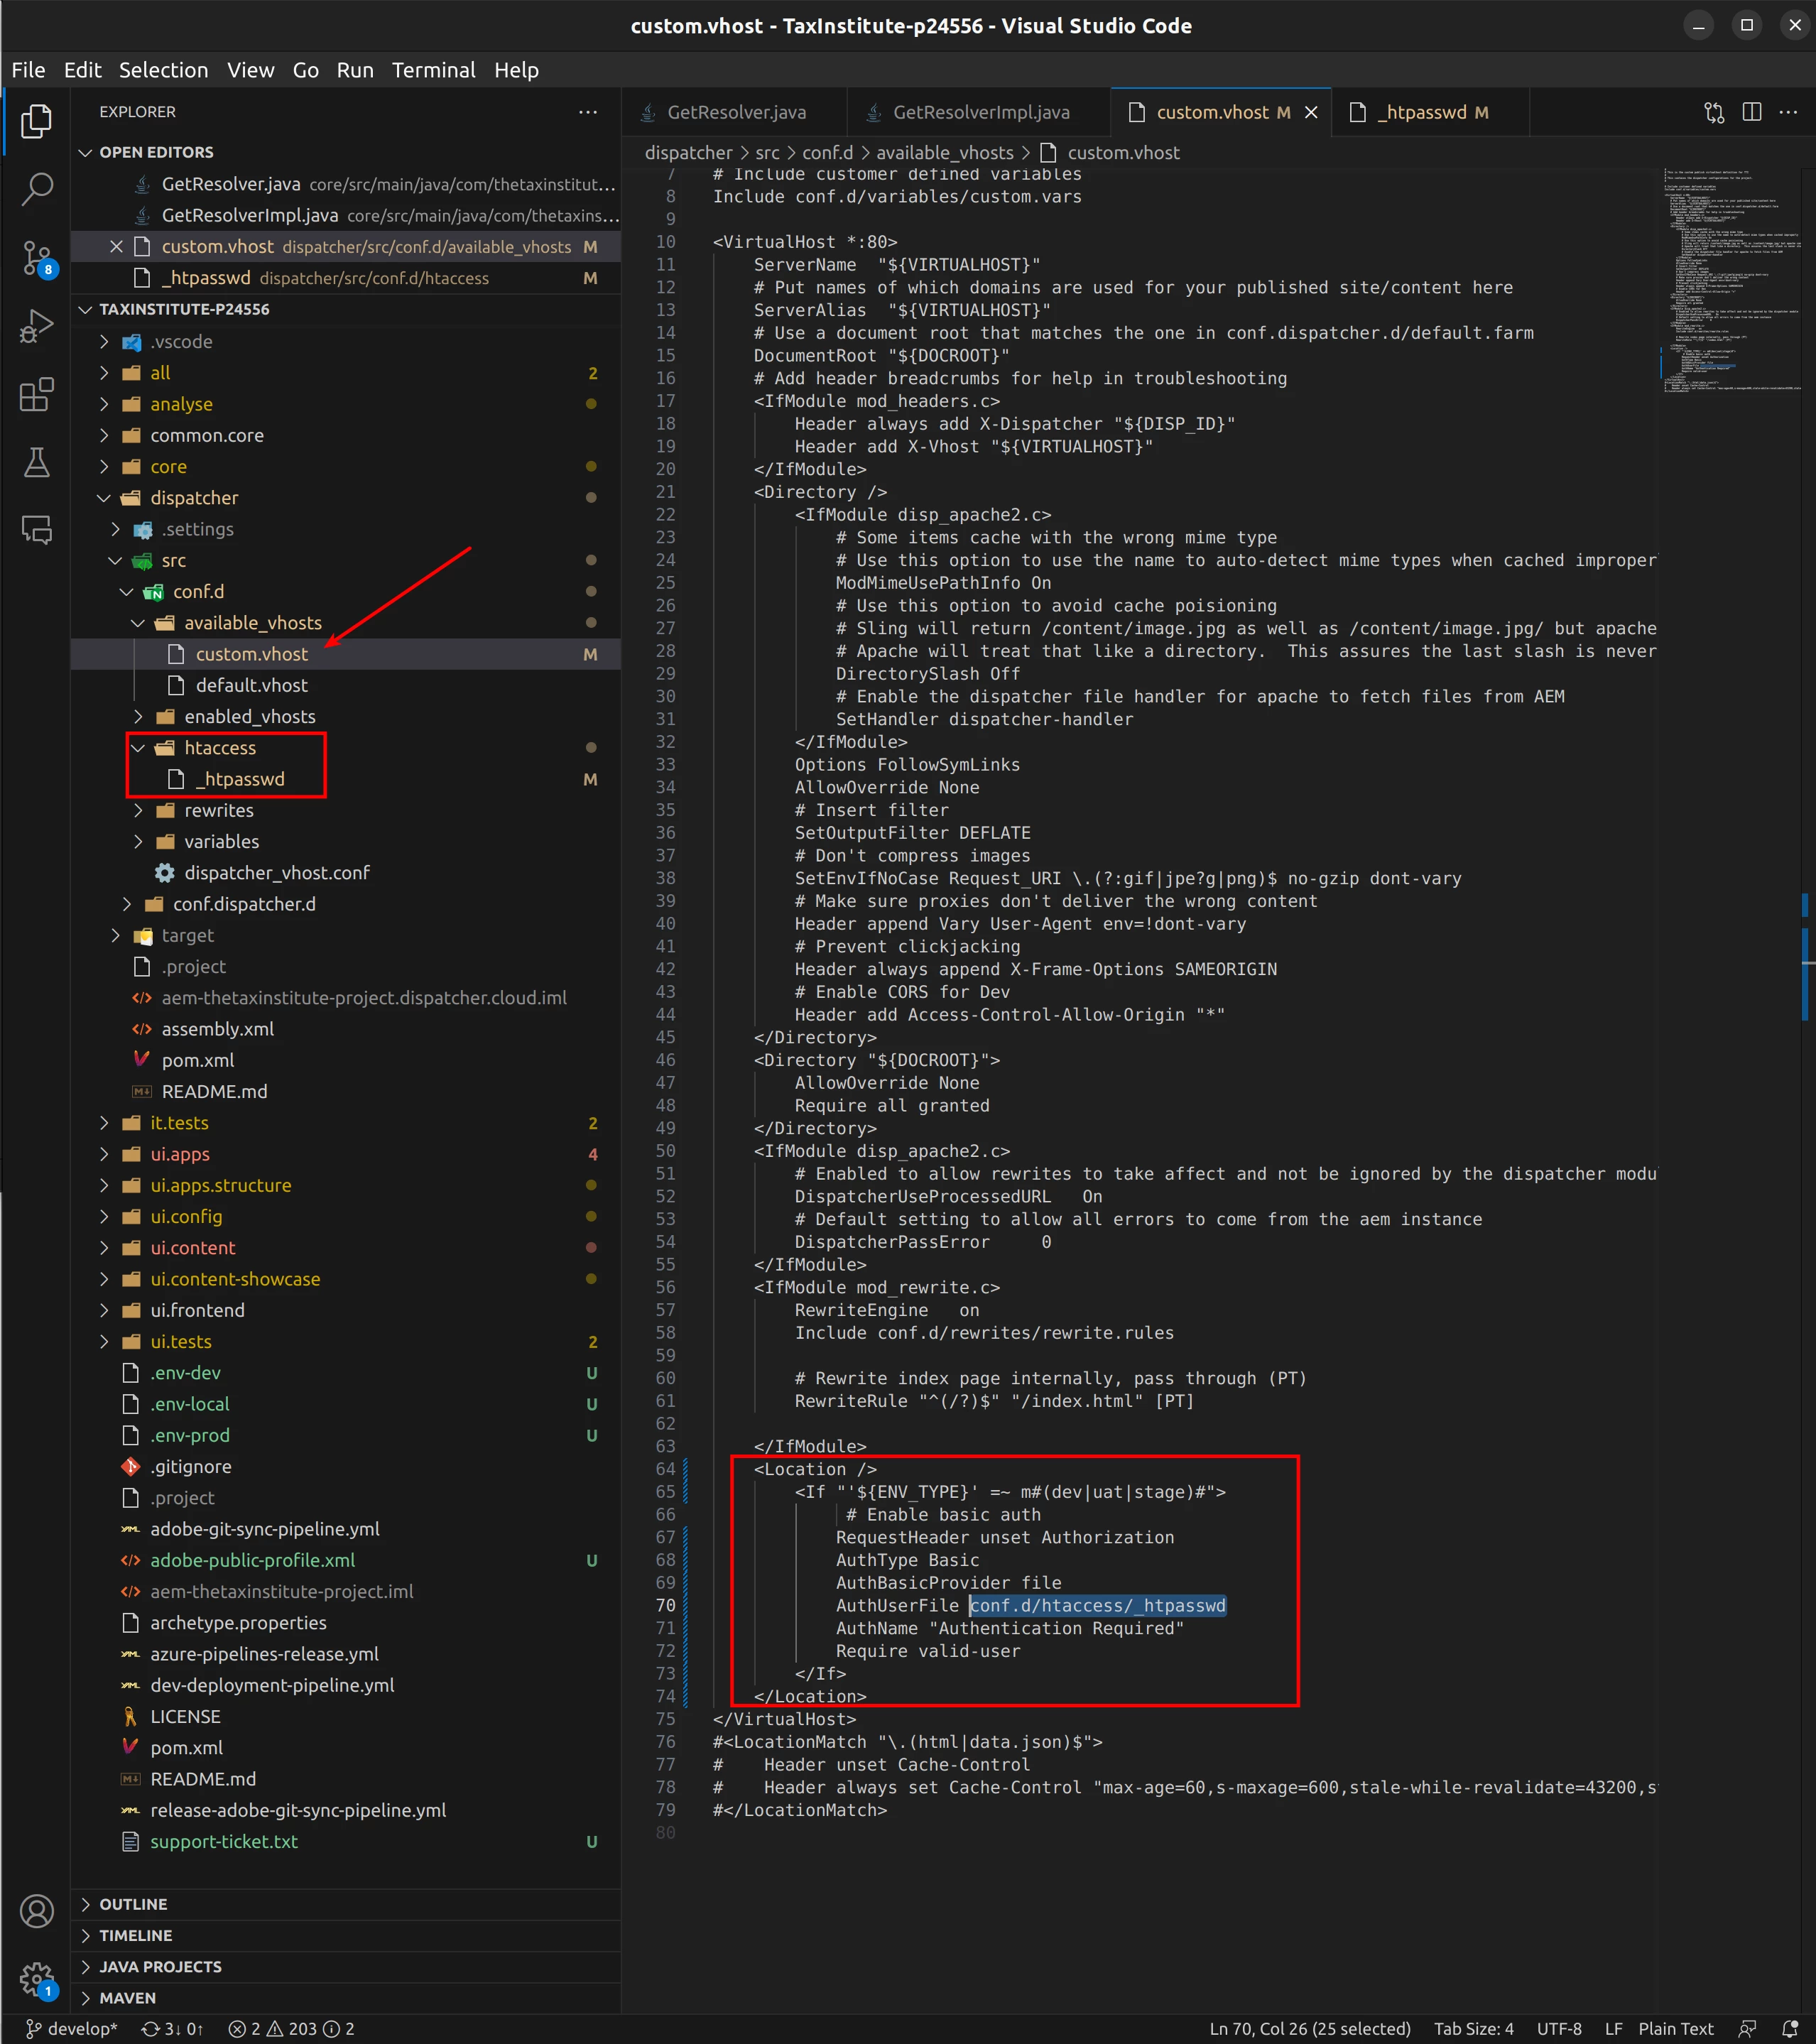Open Manage settings gear
The height and width of the screenshot is (2044, 1816).
37,1978
